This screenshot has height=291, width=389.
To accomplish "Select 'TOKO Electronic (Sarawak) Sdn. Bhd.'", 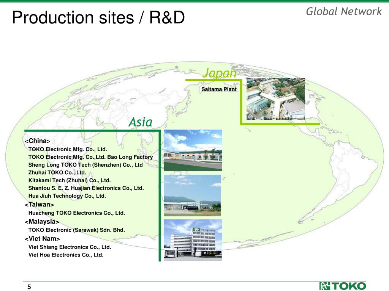I will (x=77, y=230).
